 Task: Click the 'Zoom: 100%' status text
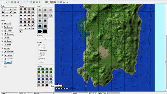(x=102, y=93)
